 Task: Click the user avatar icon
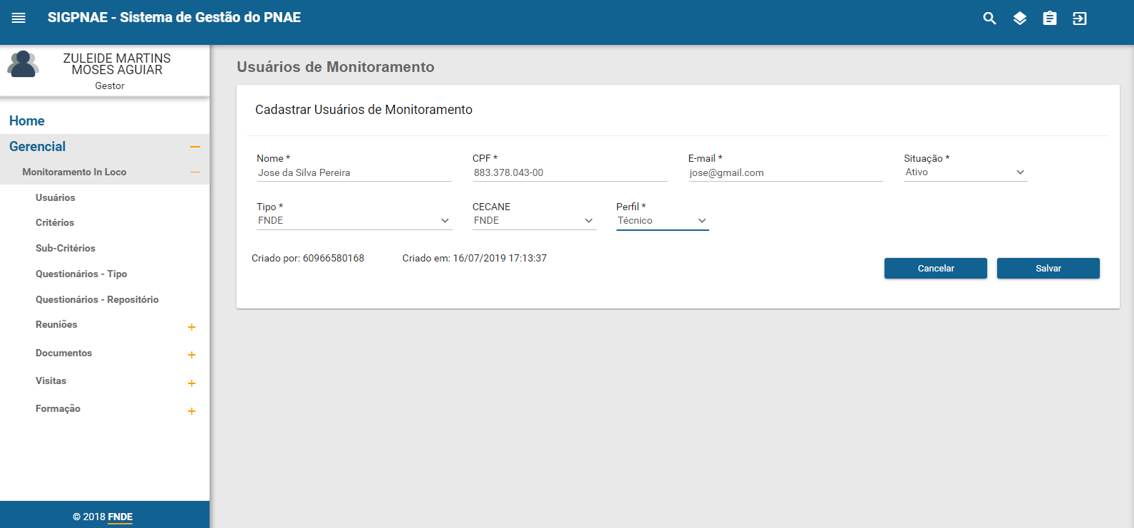pos(23,65)
